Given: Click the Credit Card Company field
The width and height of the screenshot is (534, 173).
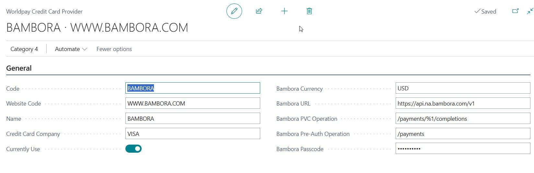Looking at the screenshot, I should click(192, 134).
